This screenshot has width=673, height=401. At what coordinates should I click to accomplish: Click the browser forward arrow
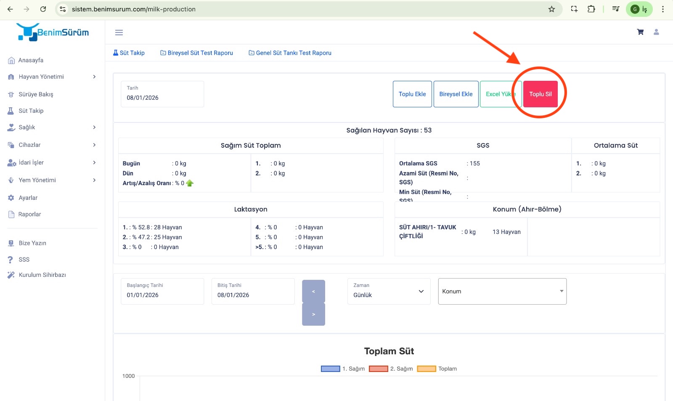(26, 9)
